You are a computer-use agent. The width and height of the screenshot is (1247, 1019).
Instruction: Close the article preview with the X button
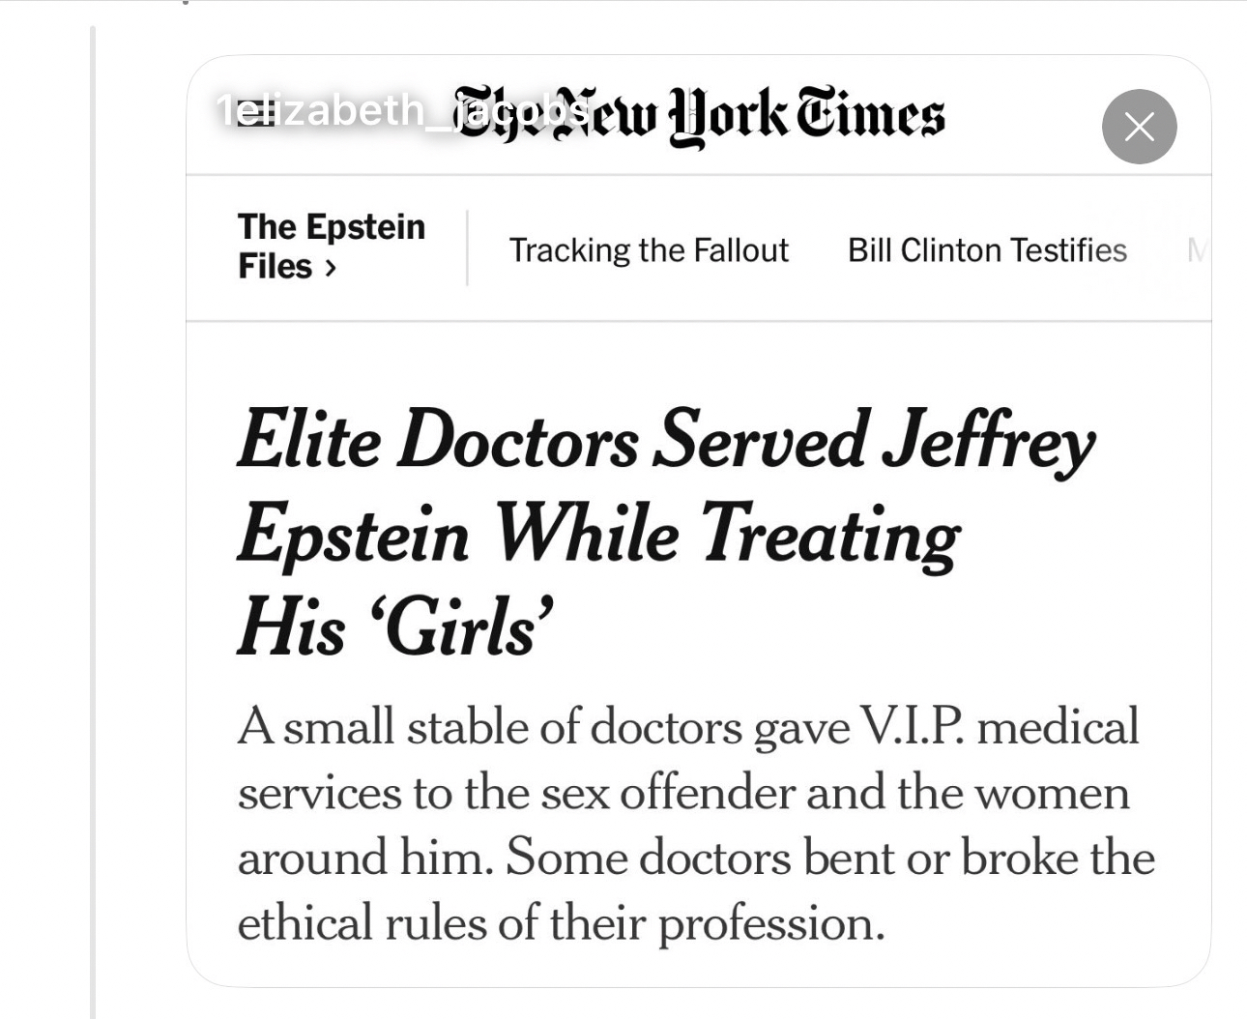coord(1139,127)
